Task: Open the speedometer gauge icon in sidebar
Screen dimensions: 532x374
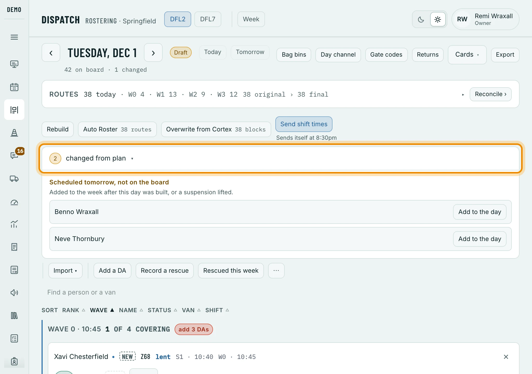Action: tap(14, 202)
